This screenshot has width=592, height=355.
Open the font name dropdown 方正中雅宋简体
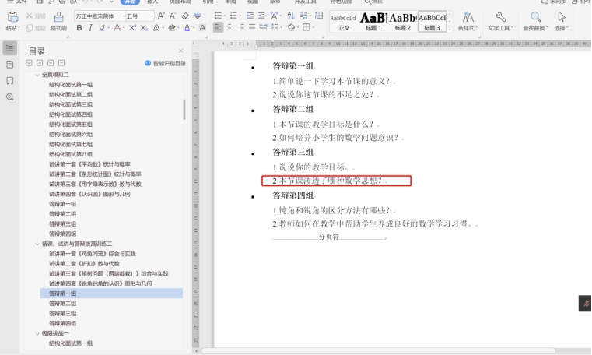click(97, 16)
